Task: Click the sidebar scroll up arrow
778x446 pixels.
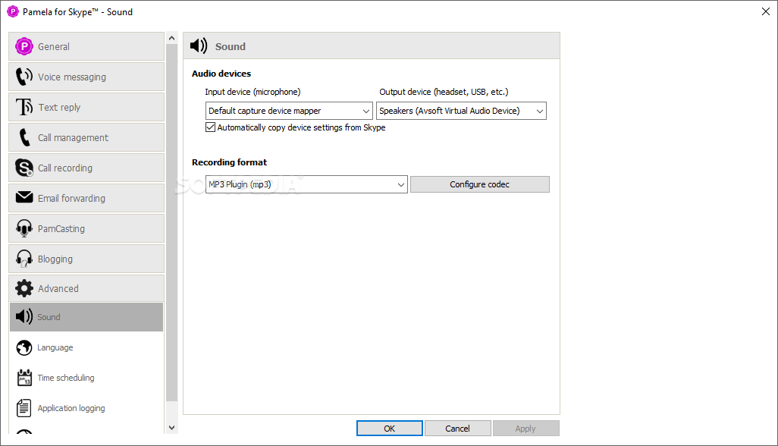Action: click(171, 38)
